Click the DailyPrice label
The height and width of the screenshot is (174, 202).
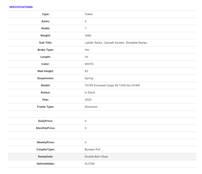click(46, 121)
